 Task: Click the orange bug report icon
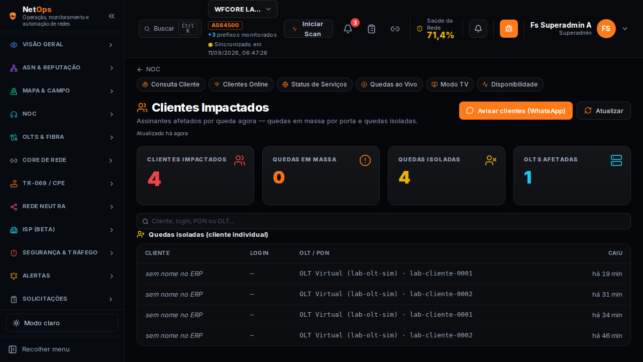tap(509, 29)
